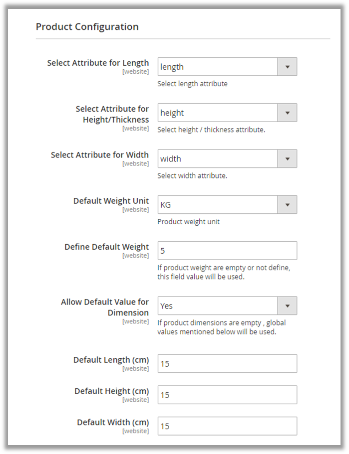Open the Length attribute dropdown arrow
Image resolution: width=349 pixels, height=454 pixels.
287,67
